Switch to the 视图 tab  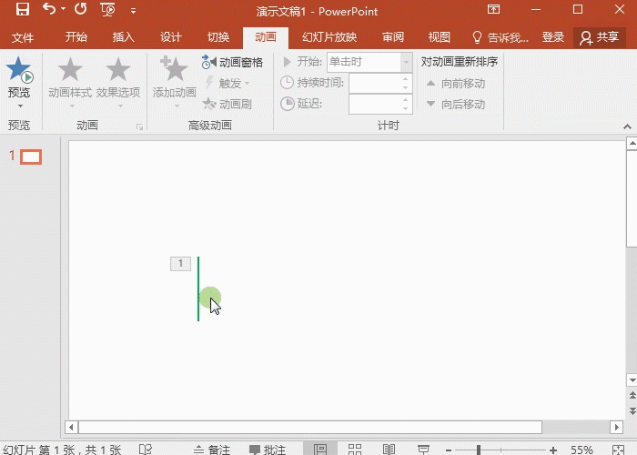440,37
